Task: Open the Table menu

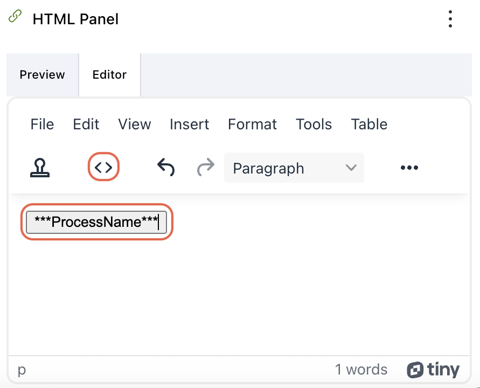Action: (369, 124)
